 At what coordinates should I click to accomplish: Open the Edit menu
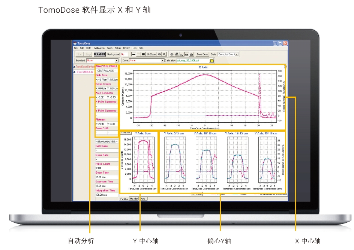[x=82, y=48]
